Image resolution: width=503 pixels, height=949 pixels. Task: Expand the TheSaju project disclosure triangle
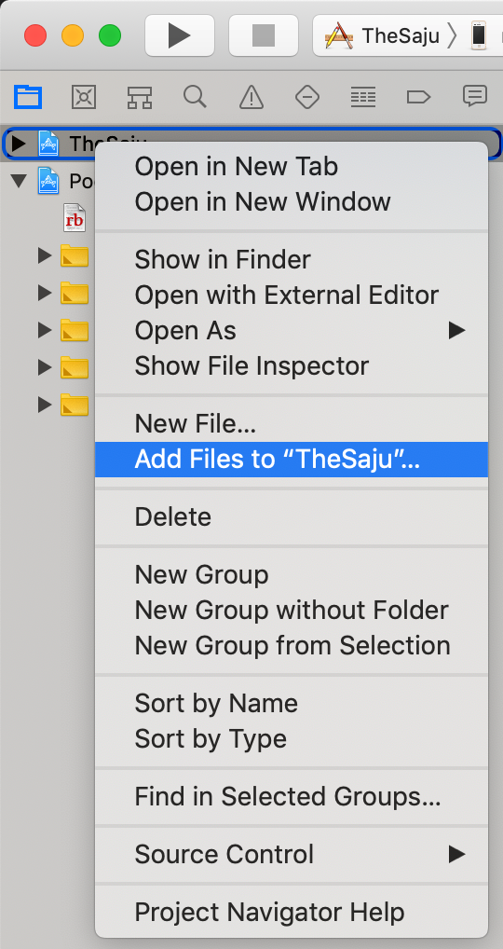[19, 144]
